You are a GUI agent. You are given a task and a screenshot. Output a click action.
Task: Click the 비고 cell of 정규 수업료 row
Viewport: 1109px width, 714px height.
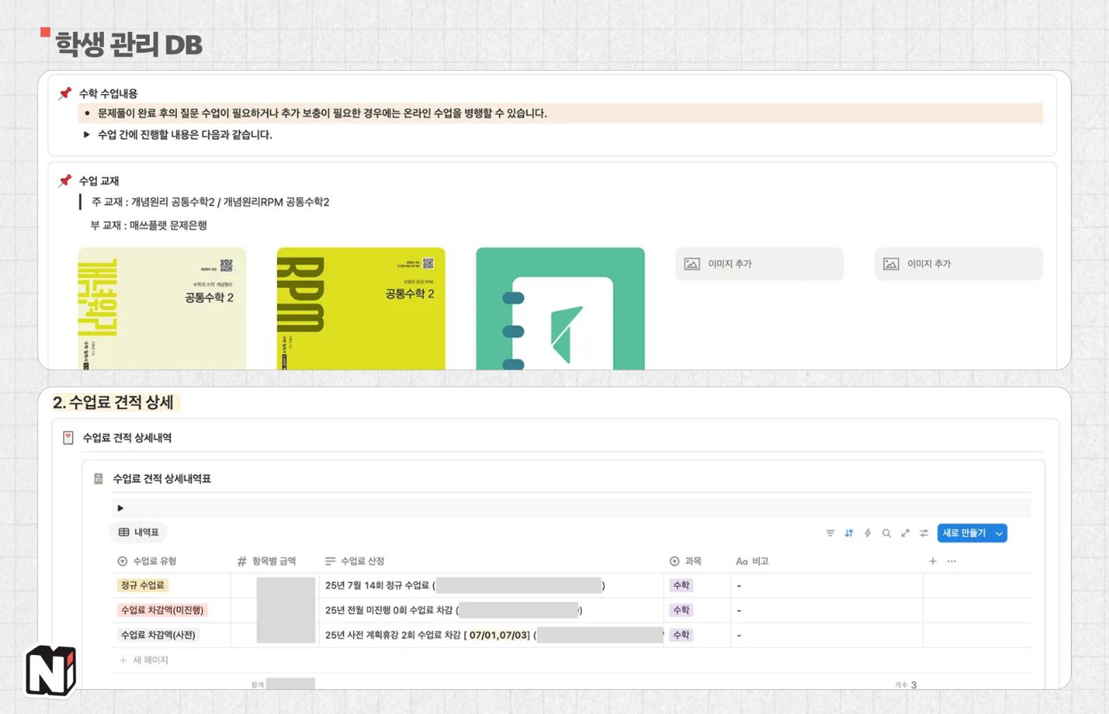(x=827, y=585)
